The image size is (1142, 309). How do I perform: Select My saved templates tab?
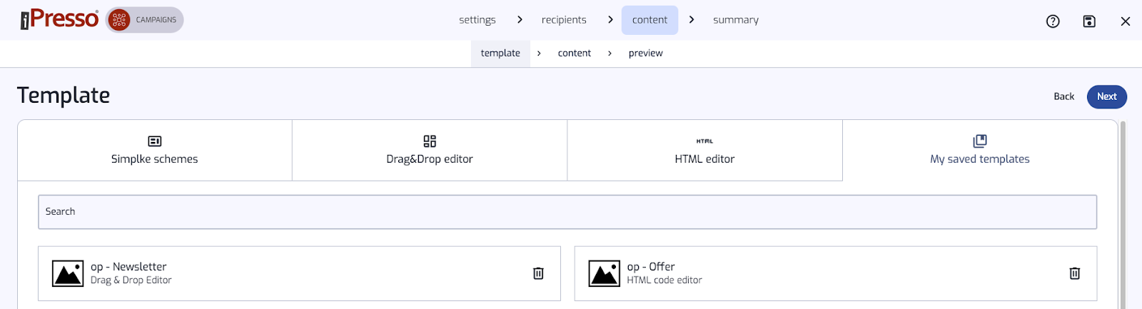(x=980, y=150)
